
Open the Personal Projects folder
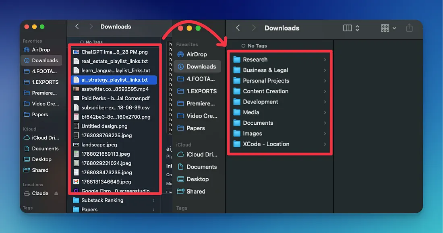point(266,80)
